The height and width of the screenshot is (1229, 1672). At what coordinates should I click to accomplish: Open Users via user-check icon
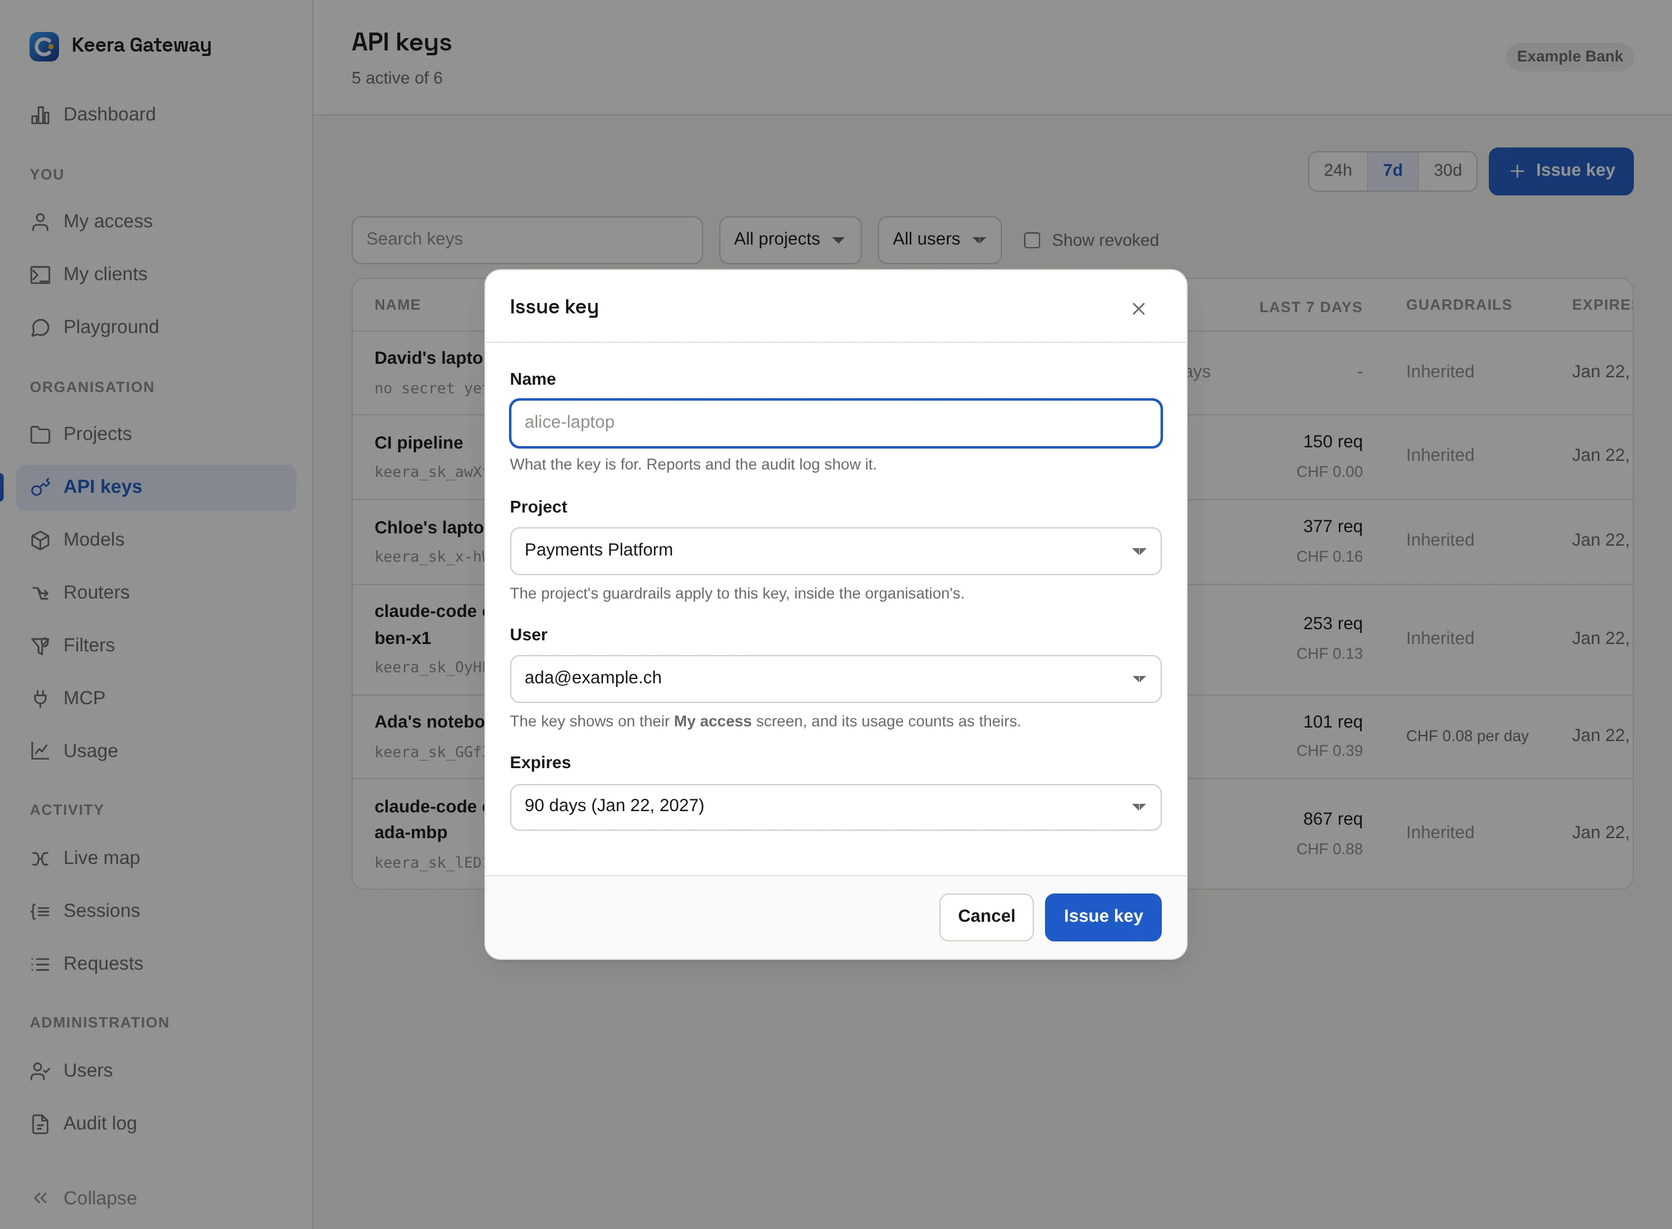point(40,1071)
